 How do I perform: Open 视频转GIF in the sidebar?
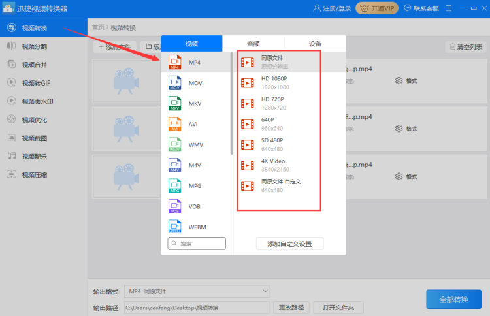44,83
